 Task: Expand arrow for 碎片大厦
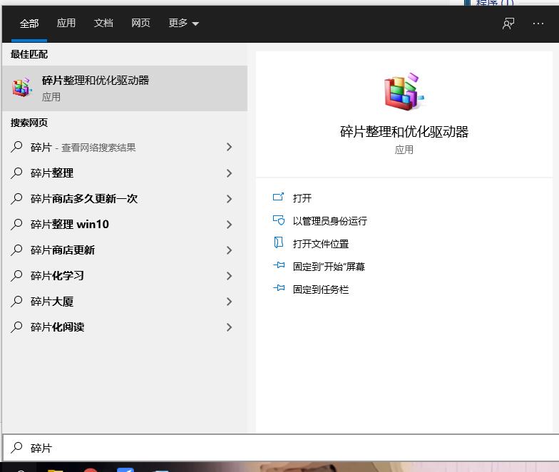(230, 302)
